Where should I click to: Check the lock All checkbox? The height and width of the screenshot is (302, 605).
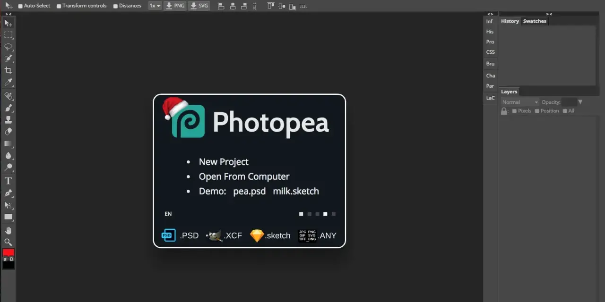pyautogui.click(x=565, y=111)
